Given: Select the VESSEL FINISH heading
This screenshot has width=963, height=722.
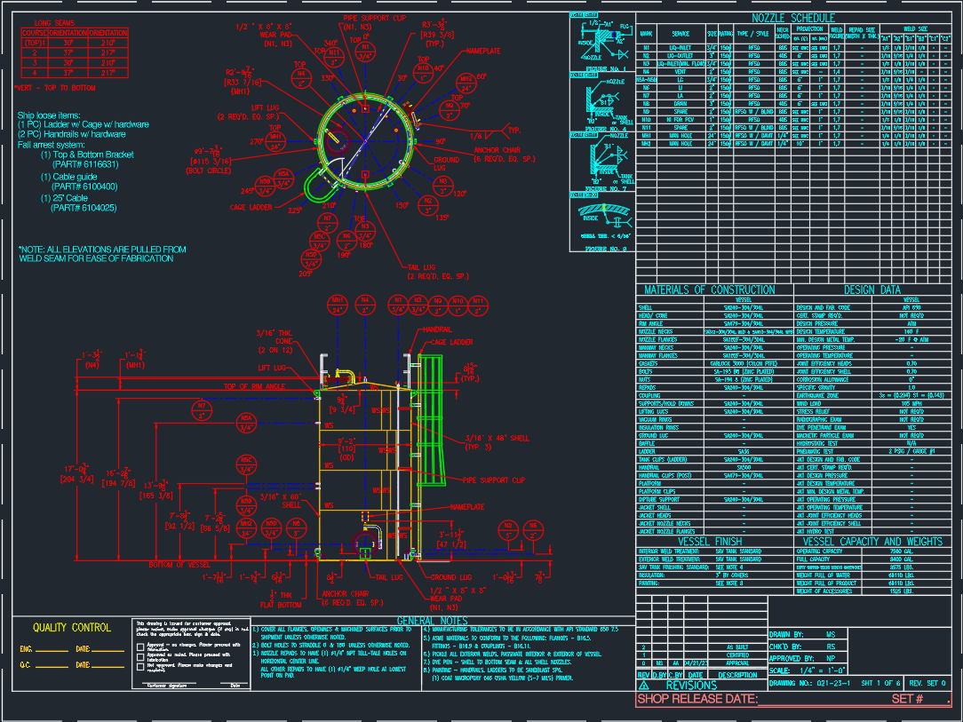Looking at the screenshot, I should point(709,542).
